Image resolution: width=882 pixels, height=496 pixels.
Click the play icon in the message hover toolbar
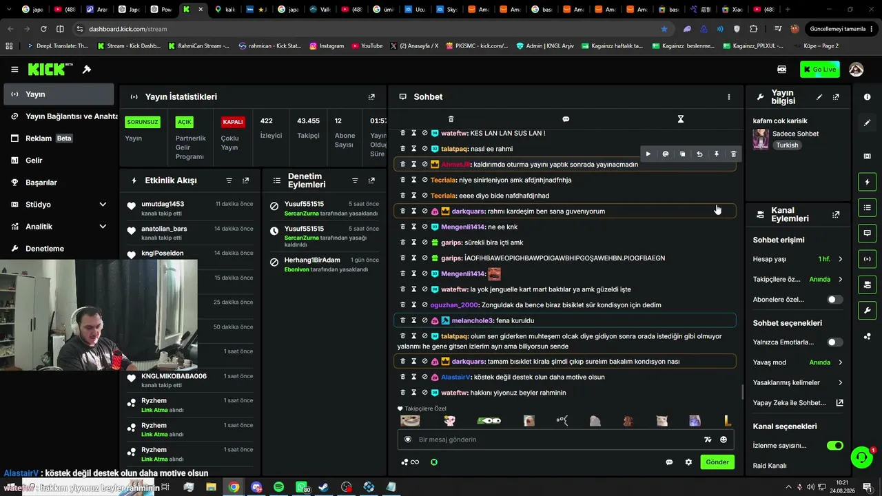point(648,154)
